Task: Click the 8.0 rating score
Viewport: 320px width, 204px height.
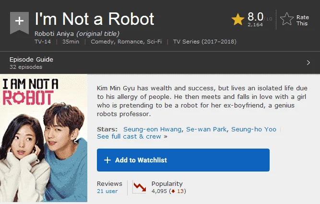Action: pos(255,17)
